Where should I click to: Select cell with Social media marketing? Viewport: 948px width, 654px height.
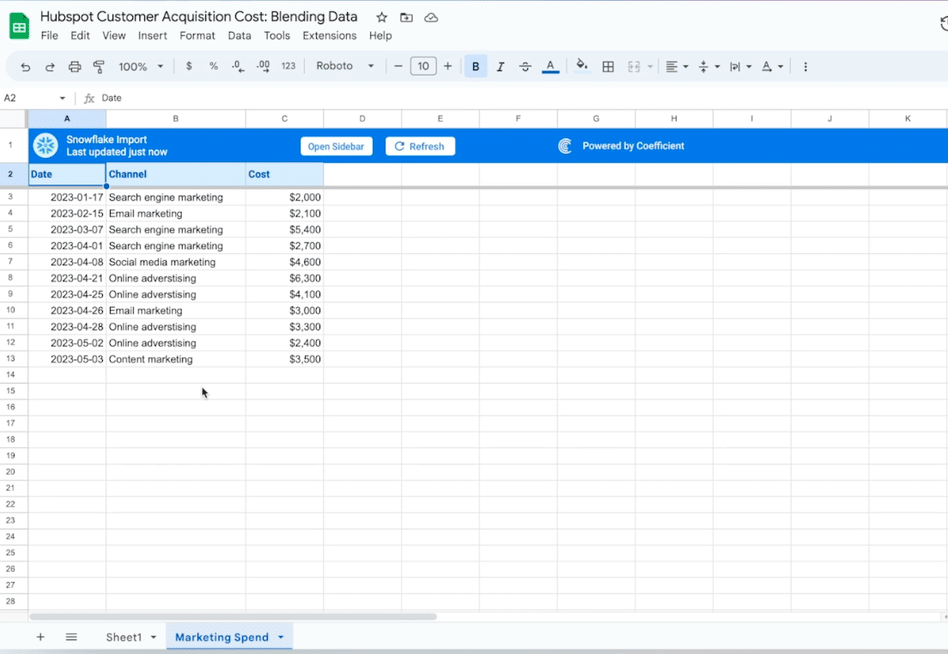[x=176, y=262]
